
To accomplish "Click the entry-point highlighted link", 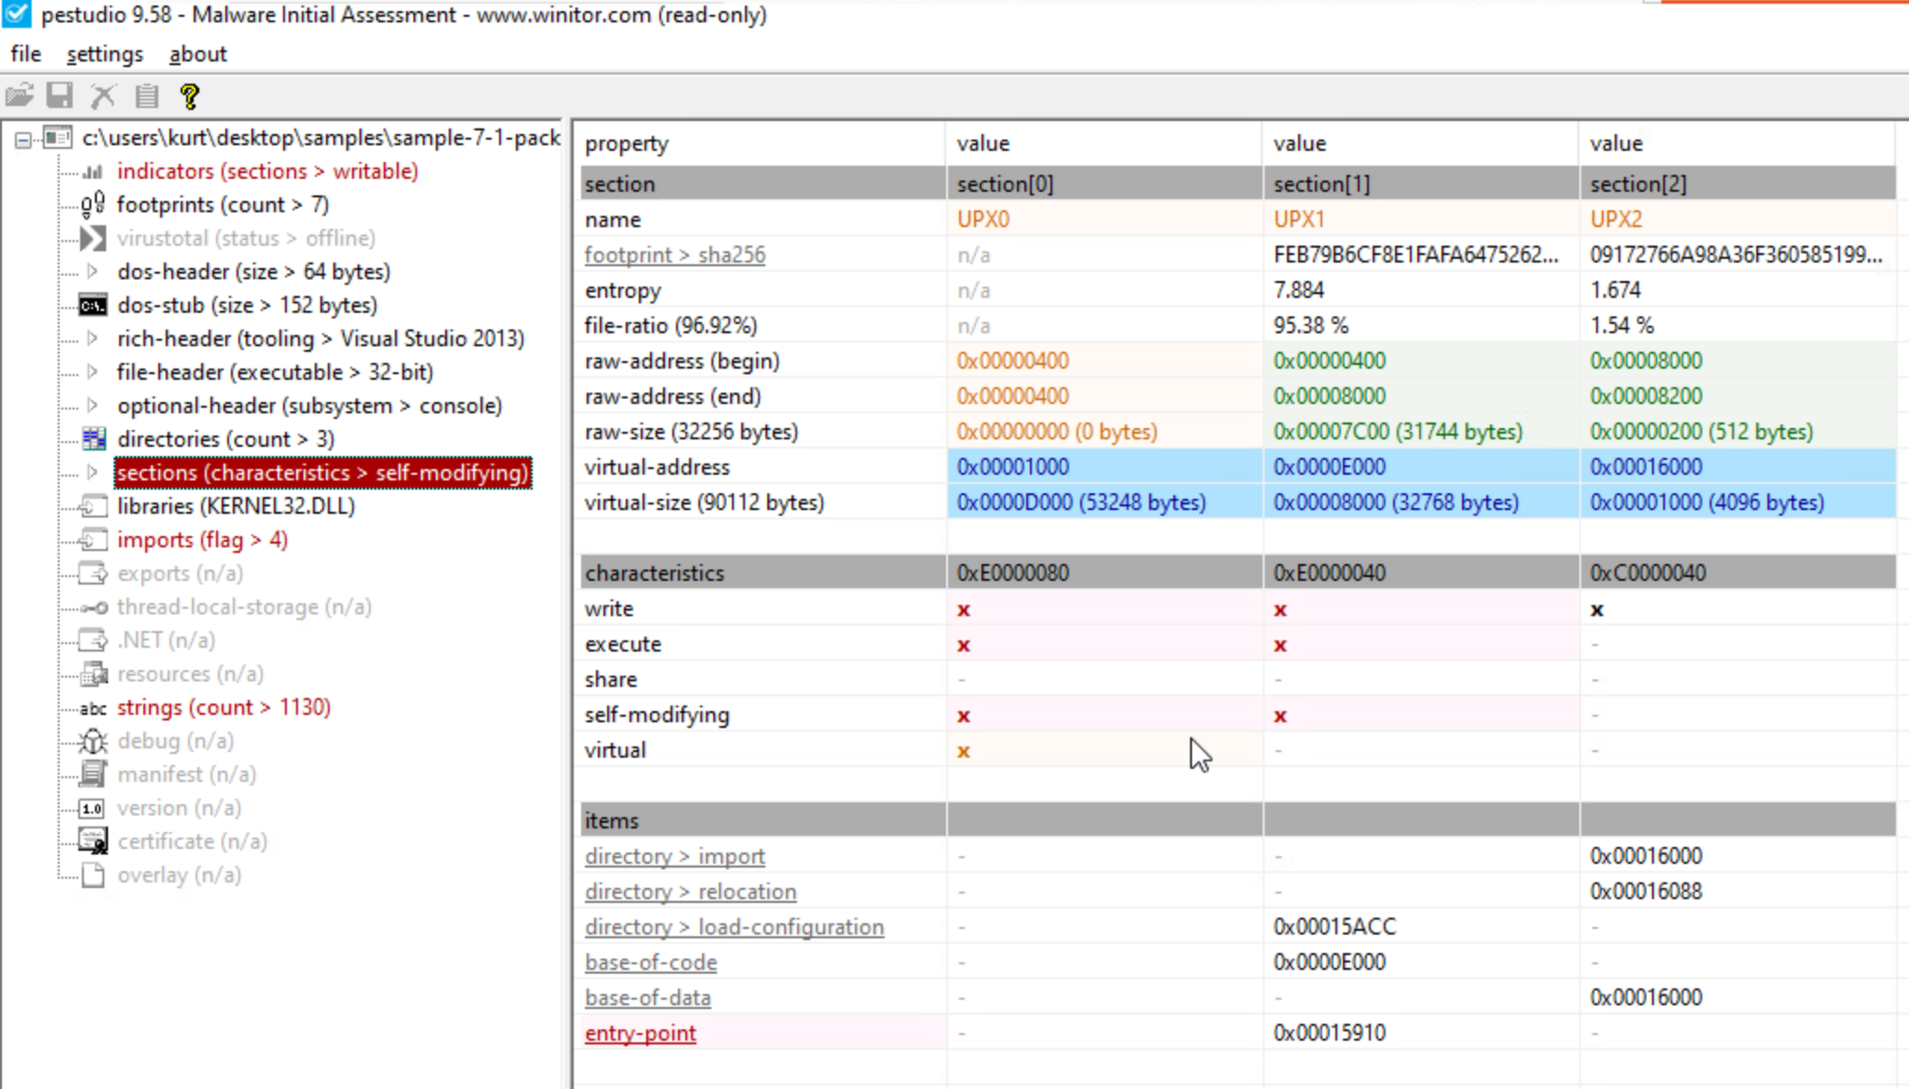I will click(x=640, y=1032).
